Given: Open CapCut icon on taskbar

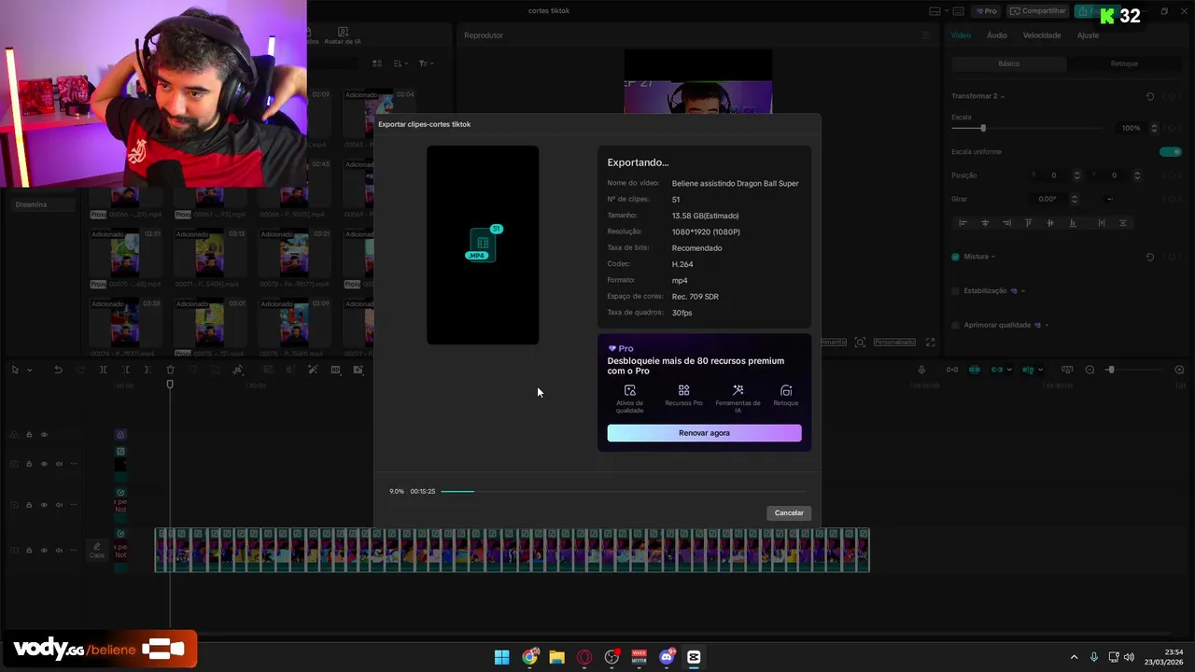Looking at the screenshot, I should tap(694, 657).
